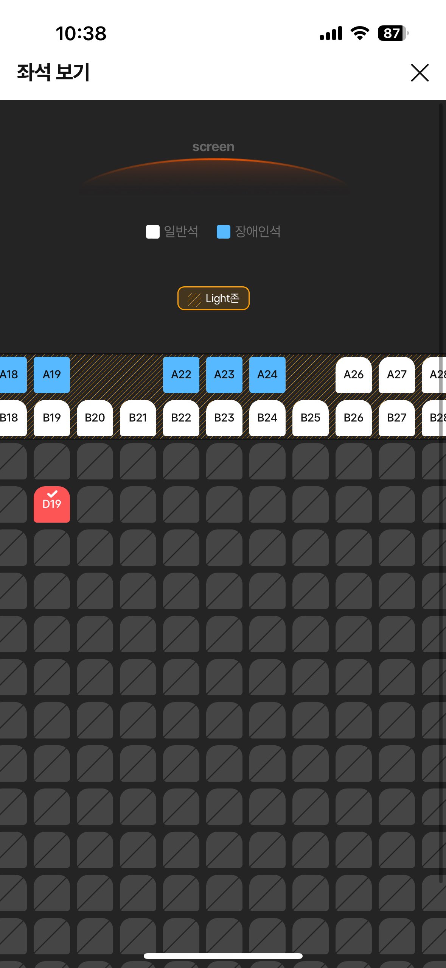Choose general seat A26
Viewport: 446px width, 968px height.
point(354,375)
